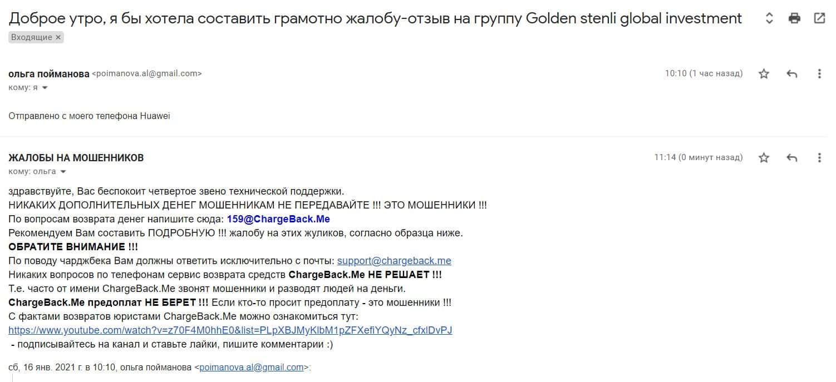Star the 11:14 ЖАЛОБЫ НА МОШЕННИКОВ message
836x382 pixels.
pyautogui.click(x=764, y=158)
